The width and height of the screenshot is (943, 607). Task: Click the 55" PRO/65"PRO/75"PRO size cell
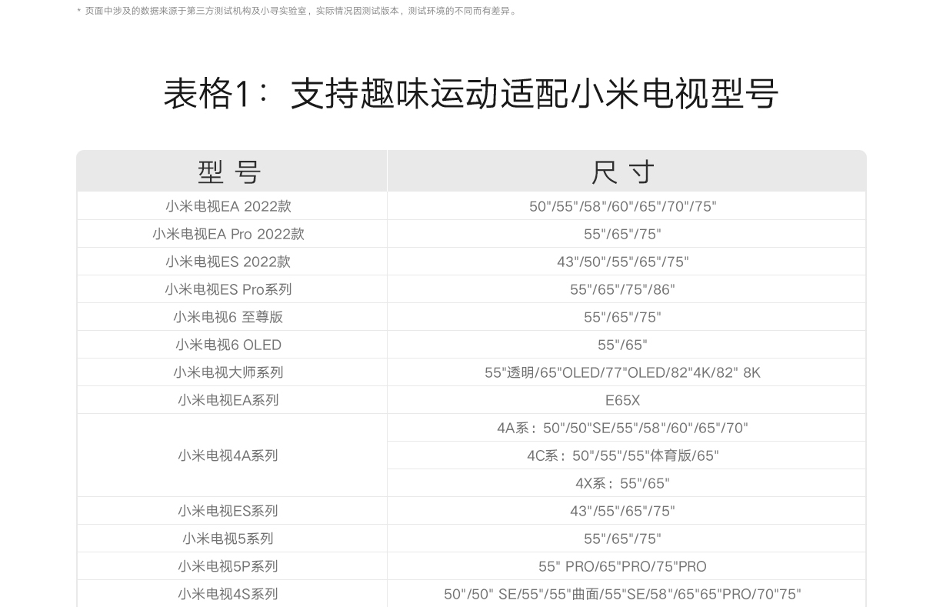[622, 566]
